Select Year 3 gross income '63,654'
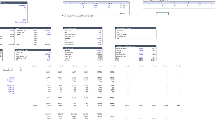This screenshot has width=219, height=119. click(x=74, y=72)
